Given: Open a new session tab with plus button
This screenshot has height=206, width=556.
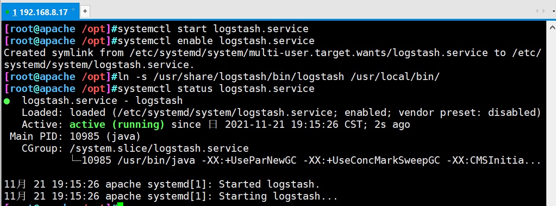Looking at the screenshot, I should point(85,11).
